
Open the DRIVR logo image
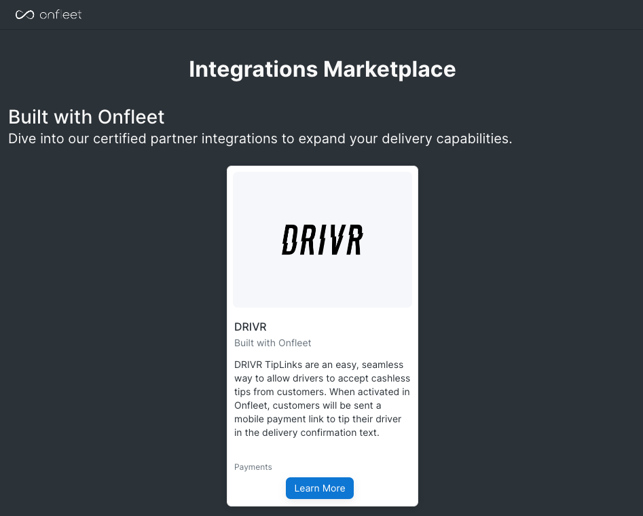(322, 240)
